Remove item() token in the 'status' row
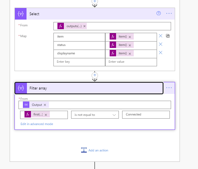The width and height of the screenshot is (198, 169). tap(130, 45)
